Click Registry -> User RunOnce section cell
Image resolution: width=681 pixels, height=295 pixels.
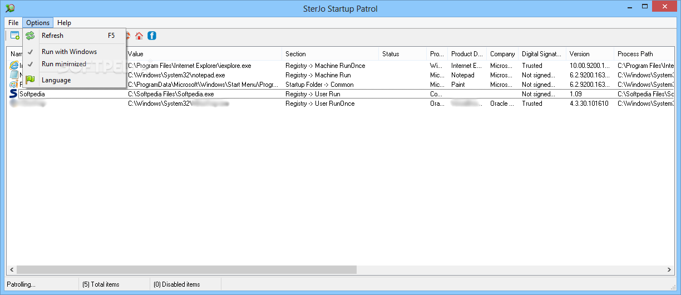(320, 104)
